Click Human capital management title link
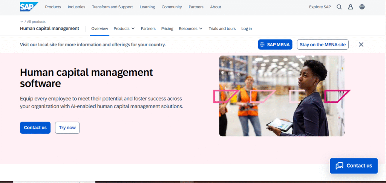The width and height of the screenshot is (386, 183). click(49, 28)
